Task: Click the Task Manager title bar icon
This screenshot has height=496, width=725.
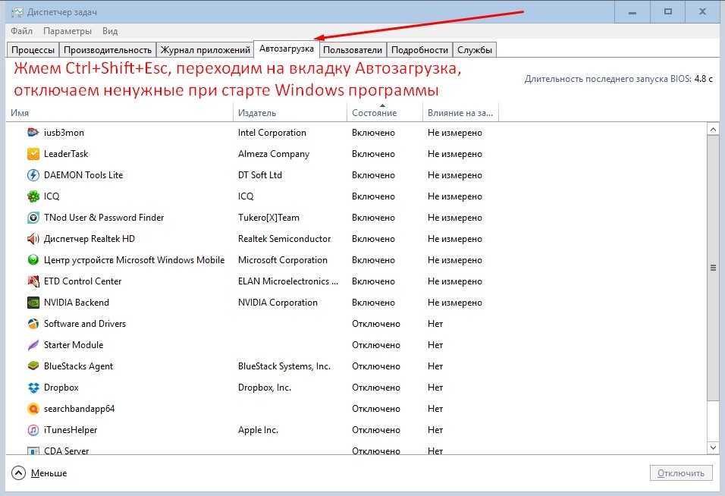Action: coord(17,12)
